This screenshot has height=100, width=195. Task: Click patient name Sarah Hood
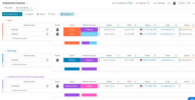click(x=109, y=86)
